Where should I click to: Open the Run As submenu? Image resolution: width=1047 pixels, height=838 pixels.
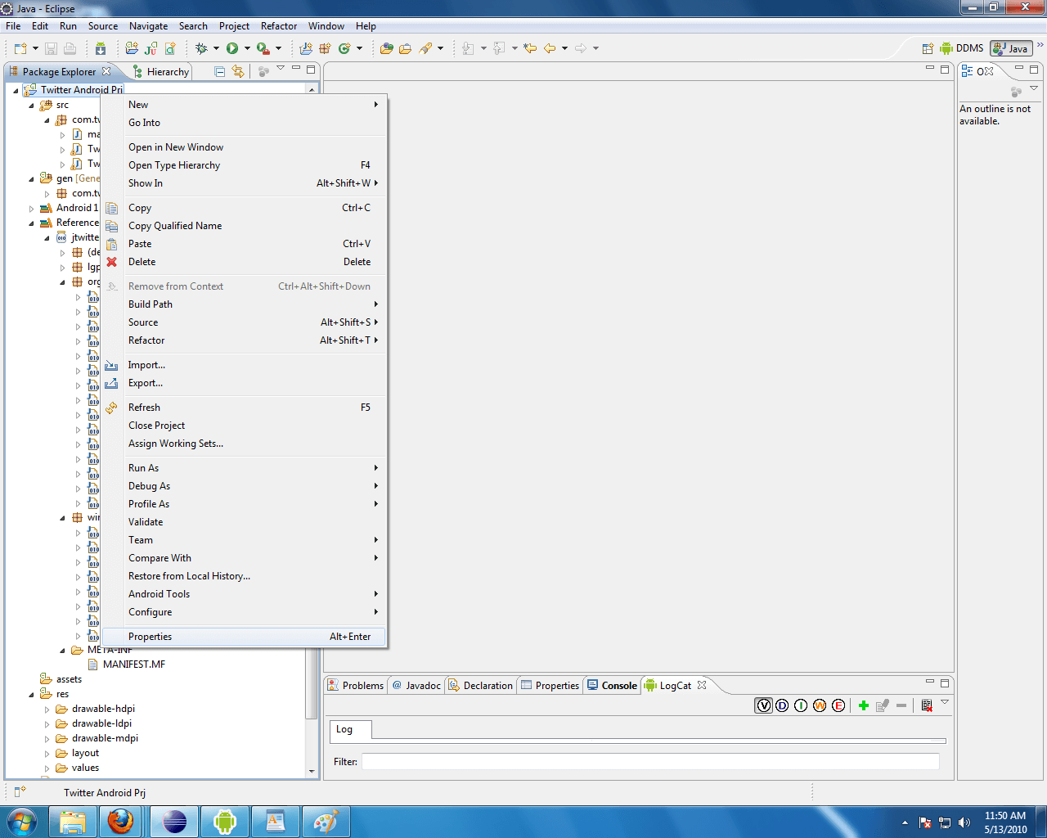[244, 468]
